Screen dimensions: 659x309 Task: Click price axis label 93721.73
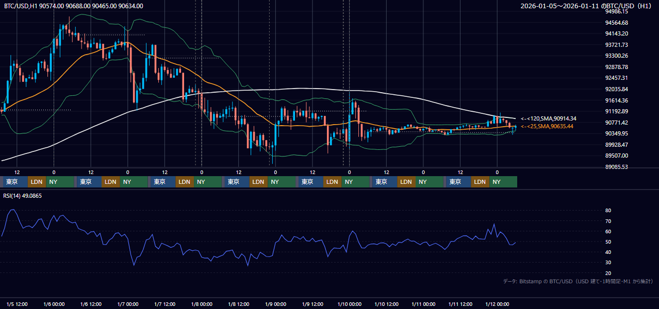pyautogui.click(x=616, y=45)
